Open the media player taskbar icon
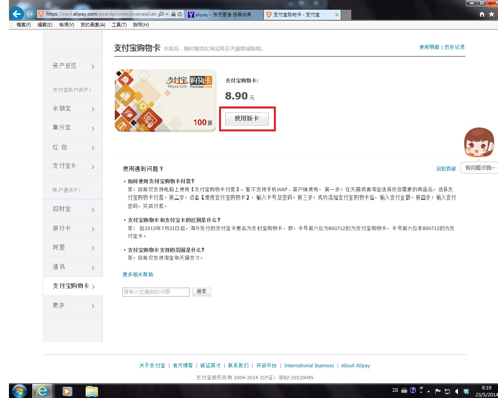The image size is (498, 398). 67,391
